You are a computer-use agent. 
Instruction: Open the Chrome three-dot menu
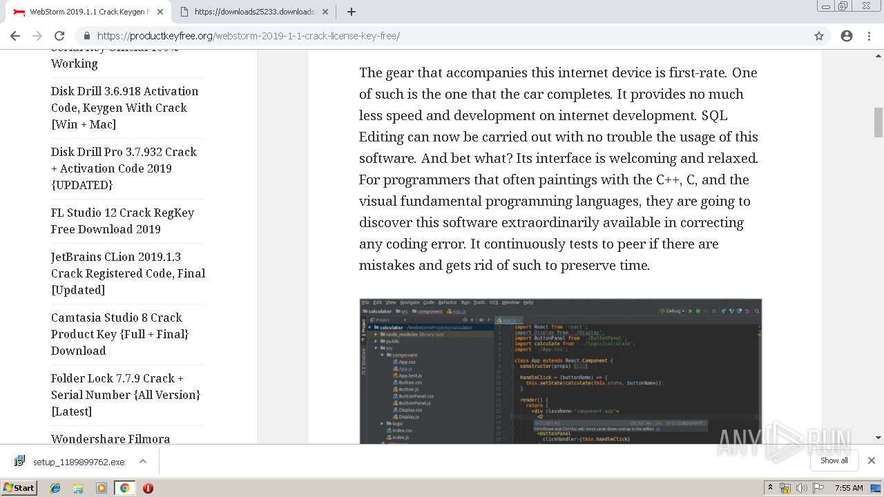point(869,36)
